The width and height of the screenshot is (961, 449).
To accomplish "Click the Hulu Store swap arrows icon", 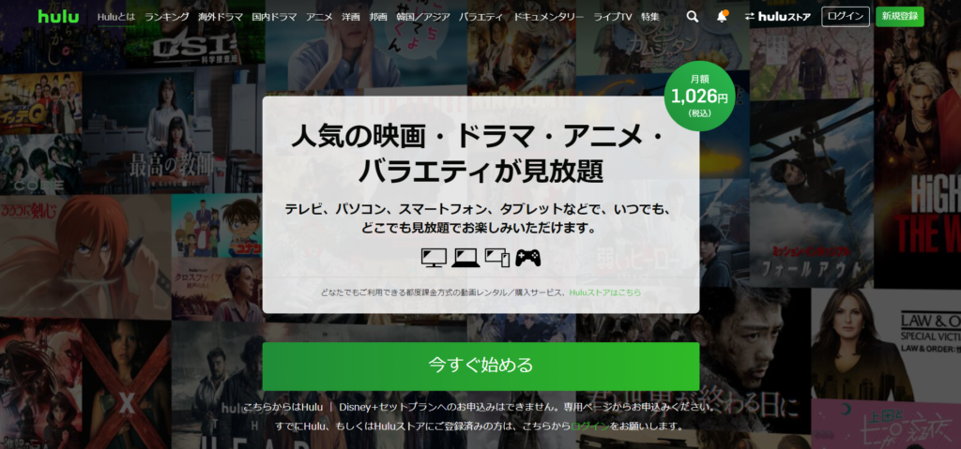I will (750, 17).
